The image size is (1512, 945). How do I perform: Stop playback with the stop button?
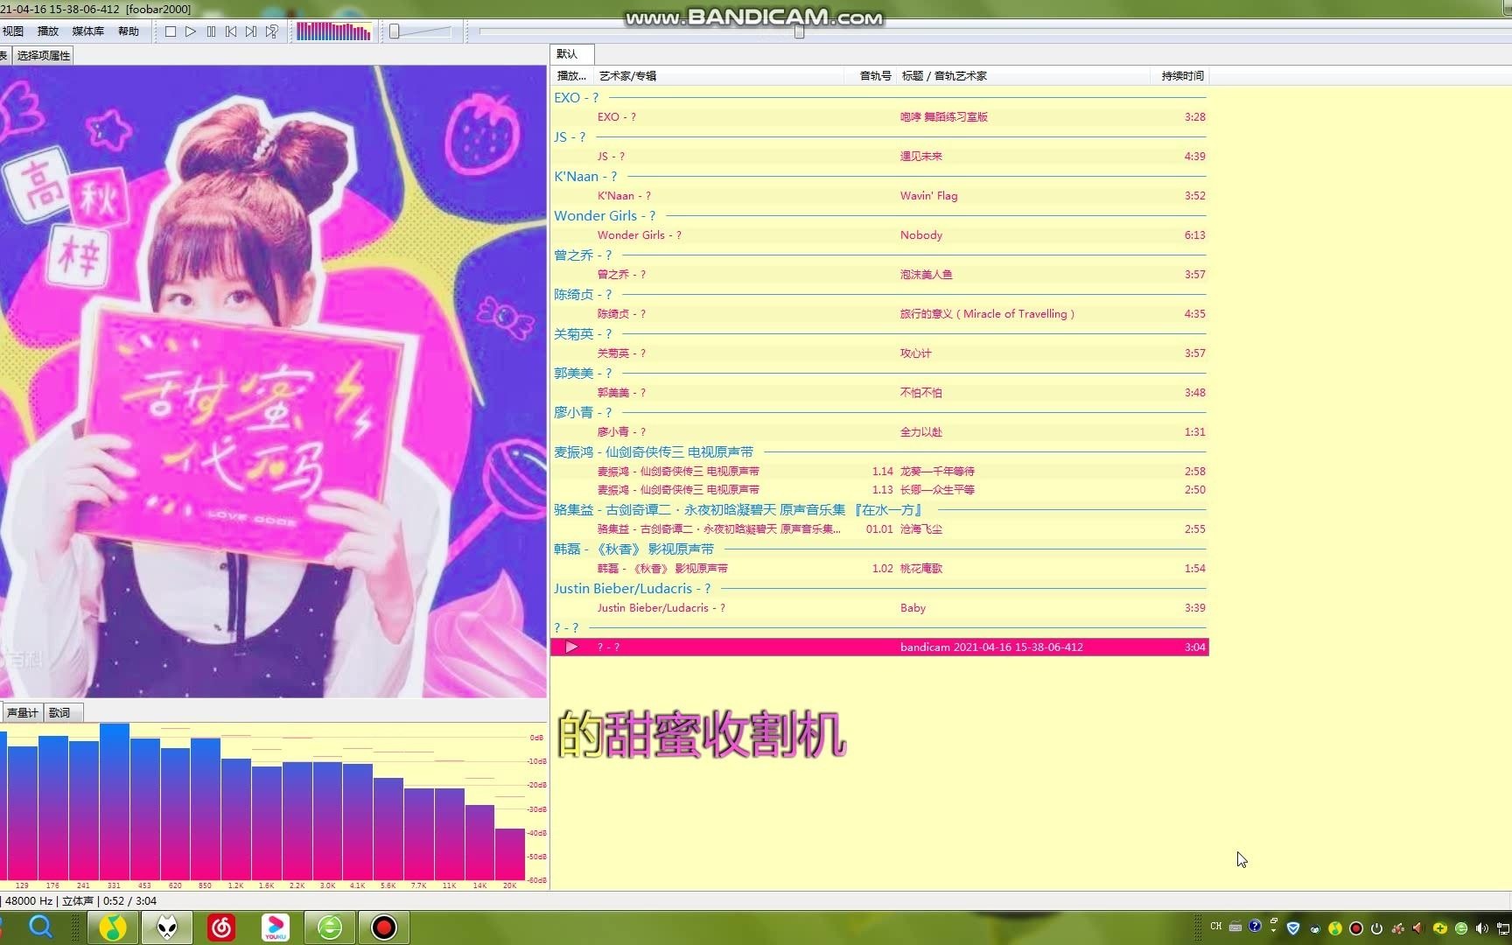[171, 31]
